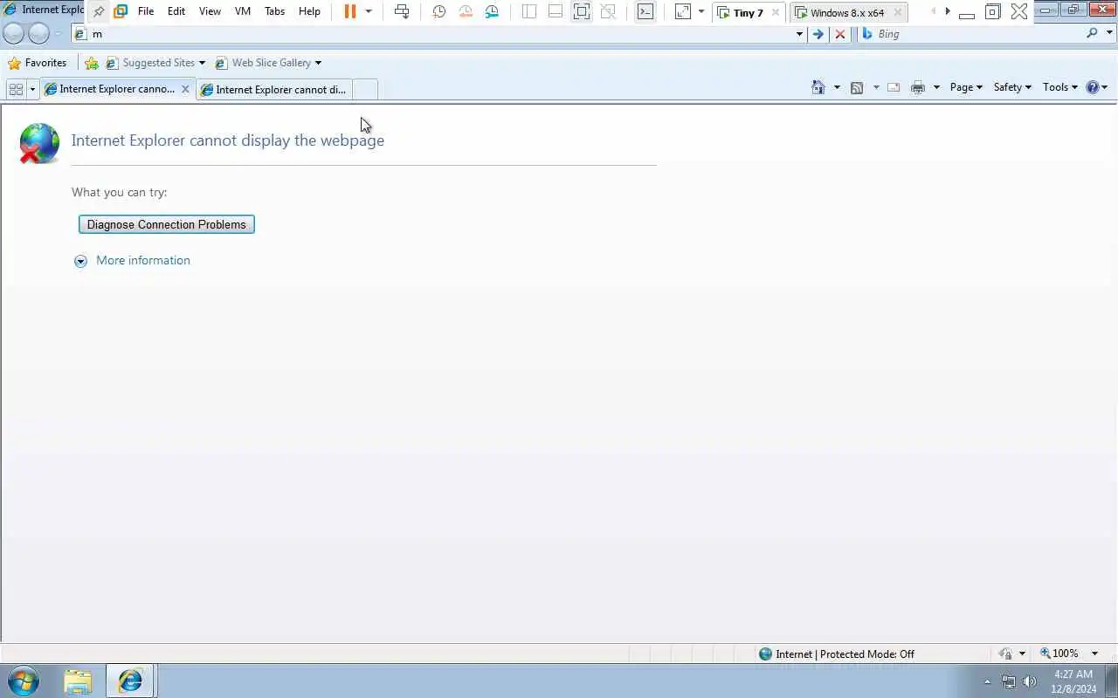1118x698 pixels.
Task: Click the volume speaker tray icon
Action: [1030, 681]
